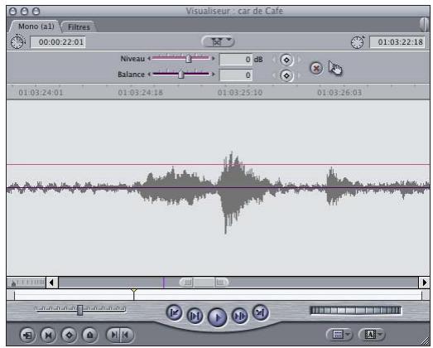
Task: Open the stereo pair dropdown at top center
Action: 218,41
